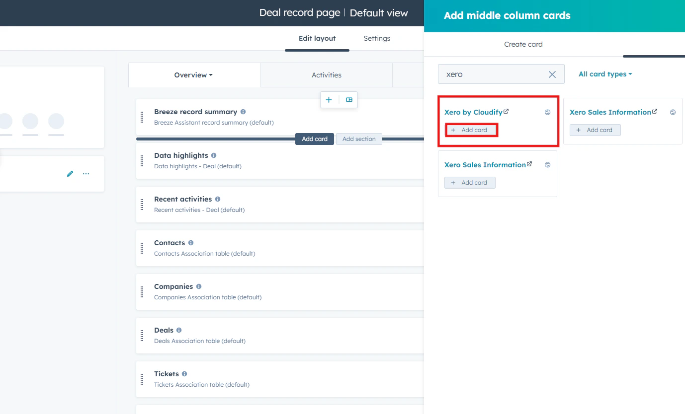Click the drag handle of Data highlights card
This screenshot has width=685, height=414.
[142, 161]
